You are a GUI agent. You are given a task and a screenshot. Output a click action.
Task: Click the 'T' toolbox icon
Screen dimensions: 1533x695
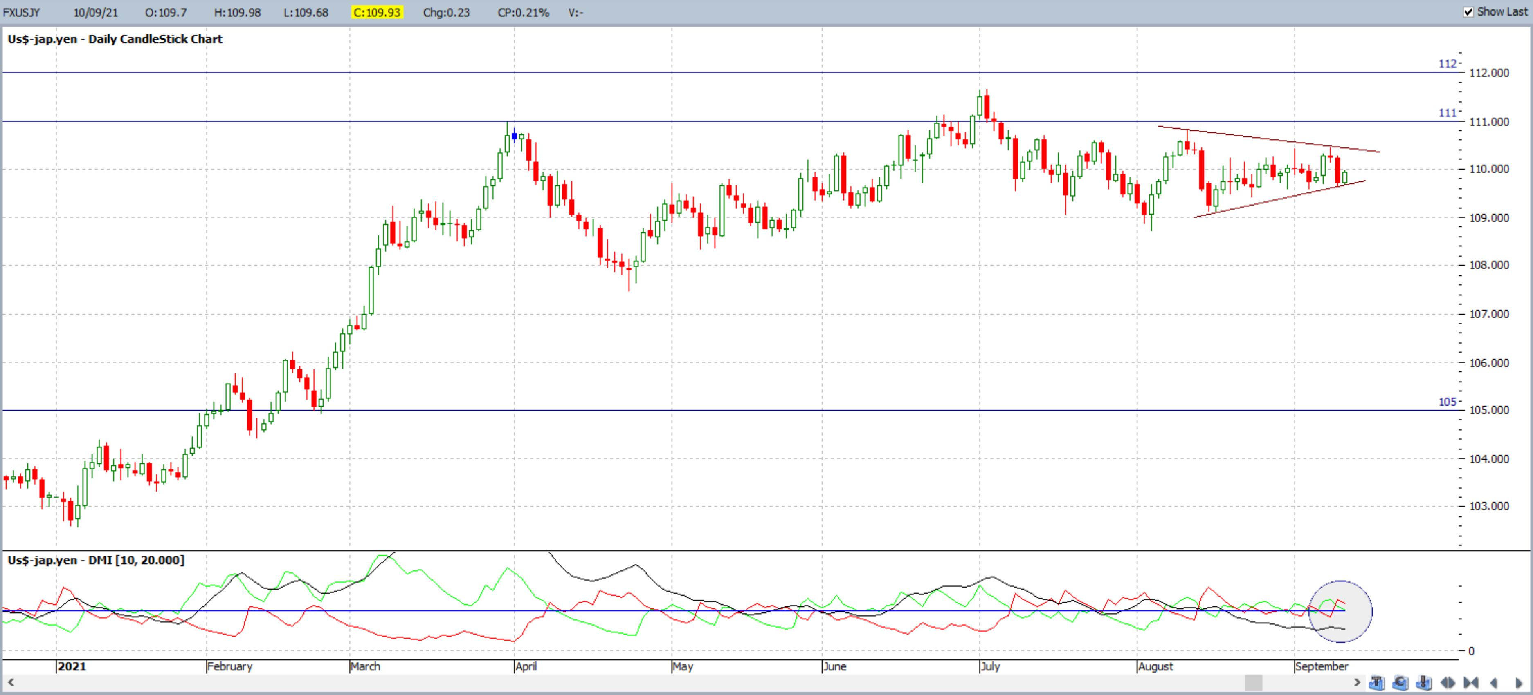[1376, 682]
